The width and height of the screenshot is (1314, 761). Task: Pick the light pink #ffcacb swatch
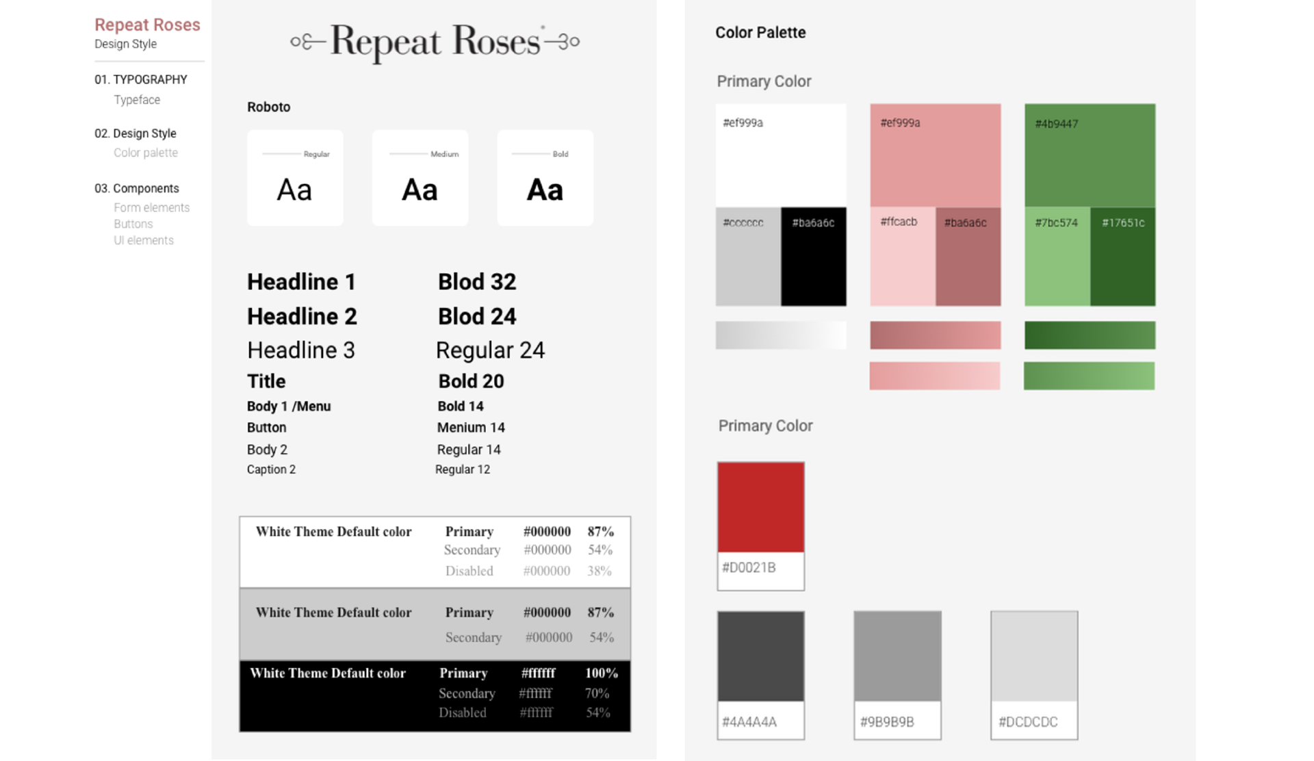pos(903,257)
